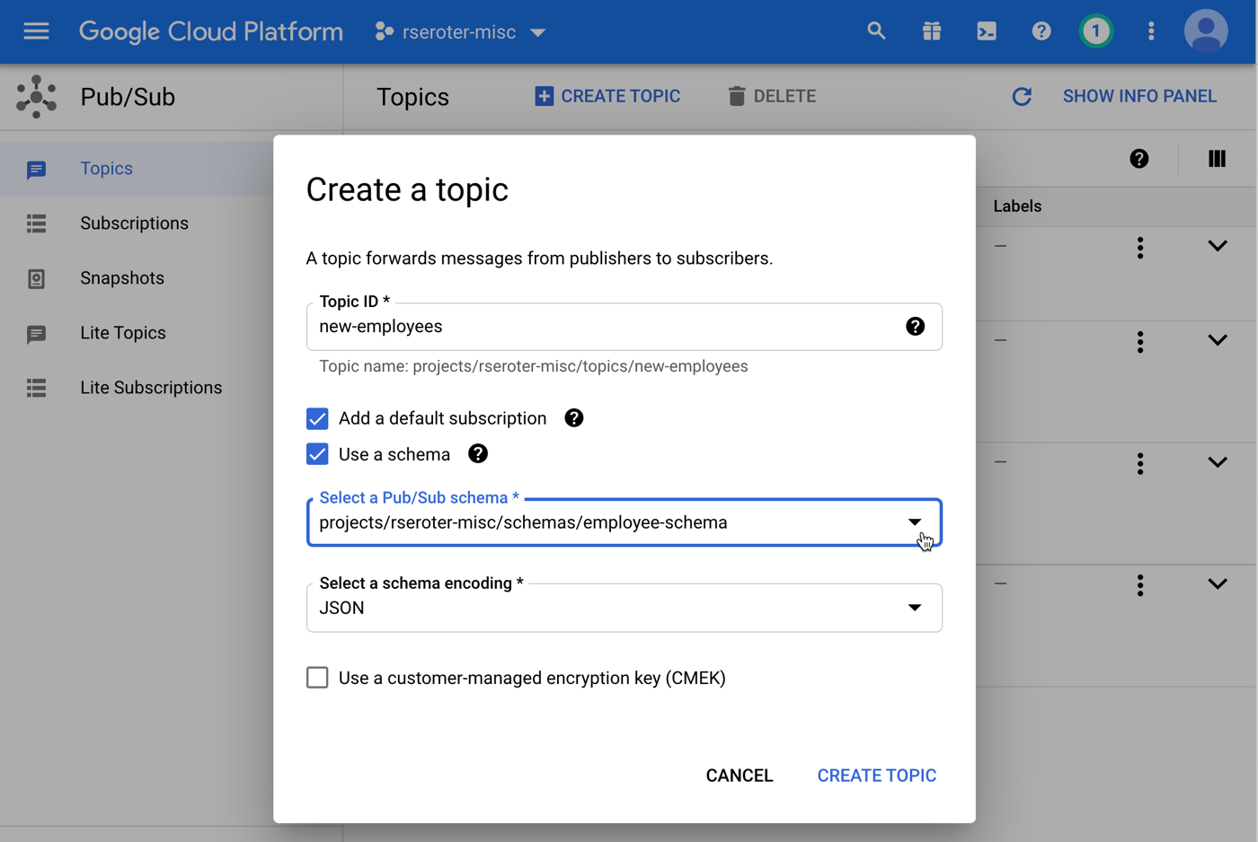Open the hamburger navigation menu
1258x842 pixels.
click(x=36, y=31)
